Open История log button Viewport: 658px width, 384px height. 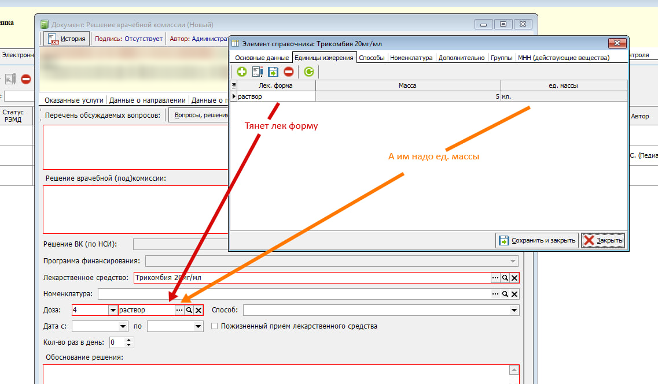click(67, 39)
